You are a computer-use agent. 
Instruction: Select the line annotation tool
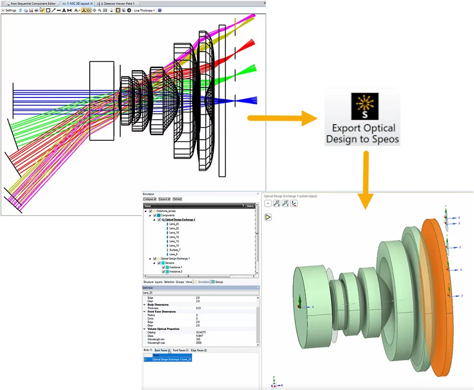tap(59, 10)
